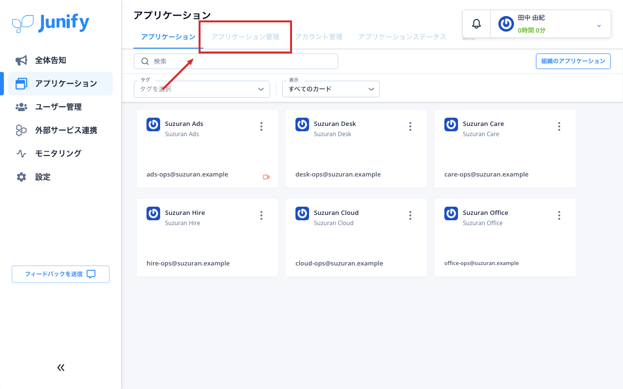Image resolution: width=623 pixels, height=389 pixels.
Task: Click the Suzuran Office app logo
Action: click(451, 213)
